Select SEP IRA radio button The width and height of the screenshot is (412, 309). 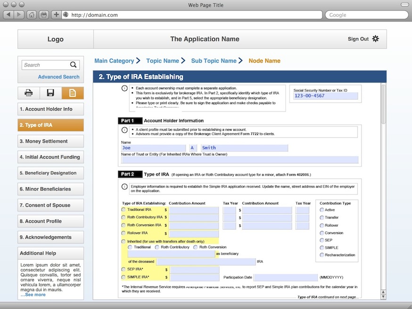[124, 269]
